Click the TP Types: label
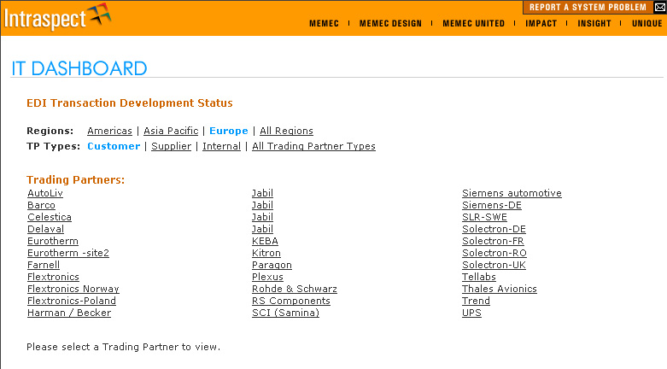The image size is (667, 369). [53, 146]
